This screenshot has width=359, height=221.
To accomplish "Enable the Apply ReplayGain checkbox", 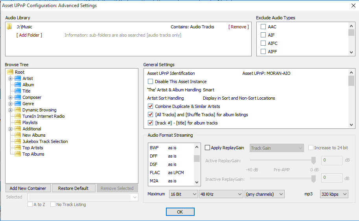I will click(207, 148).
